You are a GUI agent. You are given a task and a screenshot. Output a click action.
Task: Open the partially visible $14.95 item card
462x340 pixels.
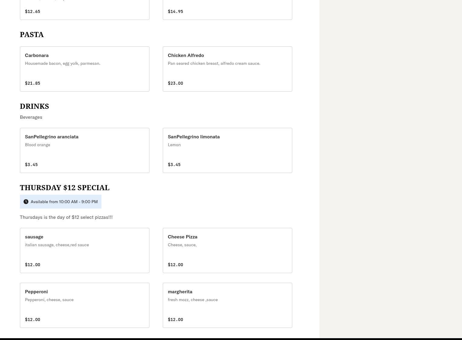[x=227, y=10]
